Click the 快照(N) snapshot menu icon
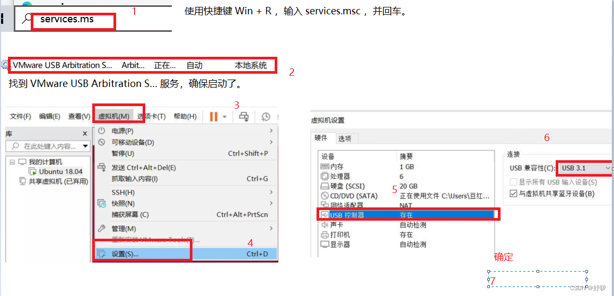This screenshot has width=614, height=296. 101,203
